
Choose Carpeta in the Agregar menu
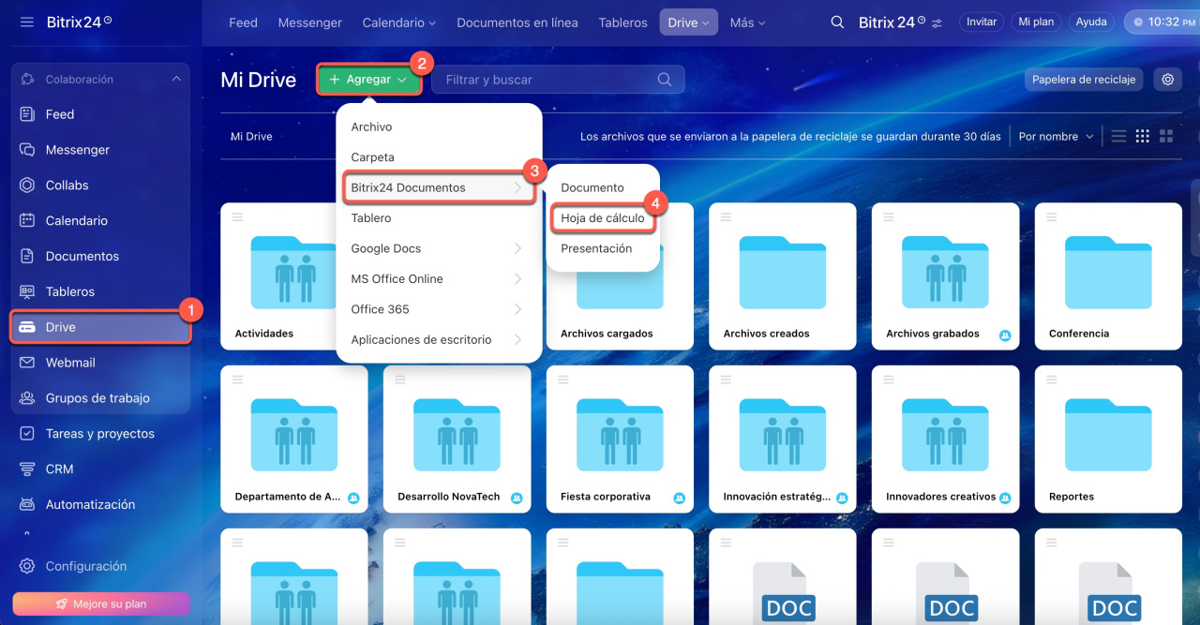372,157
